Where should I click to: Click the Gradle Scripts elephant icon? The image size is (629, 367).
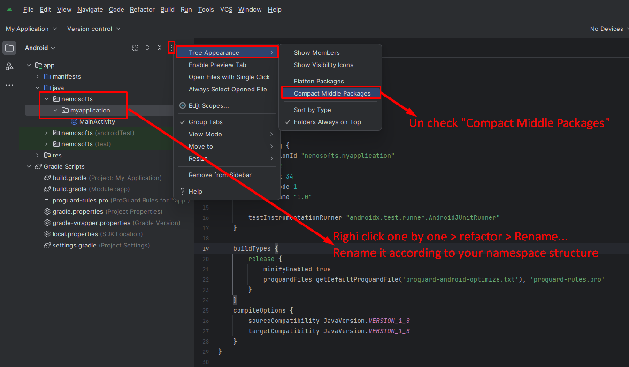coord(38,166)
